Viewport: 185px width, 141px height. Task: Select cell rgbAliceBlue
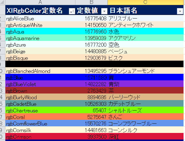pos(40,18)
